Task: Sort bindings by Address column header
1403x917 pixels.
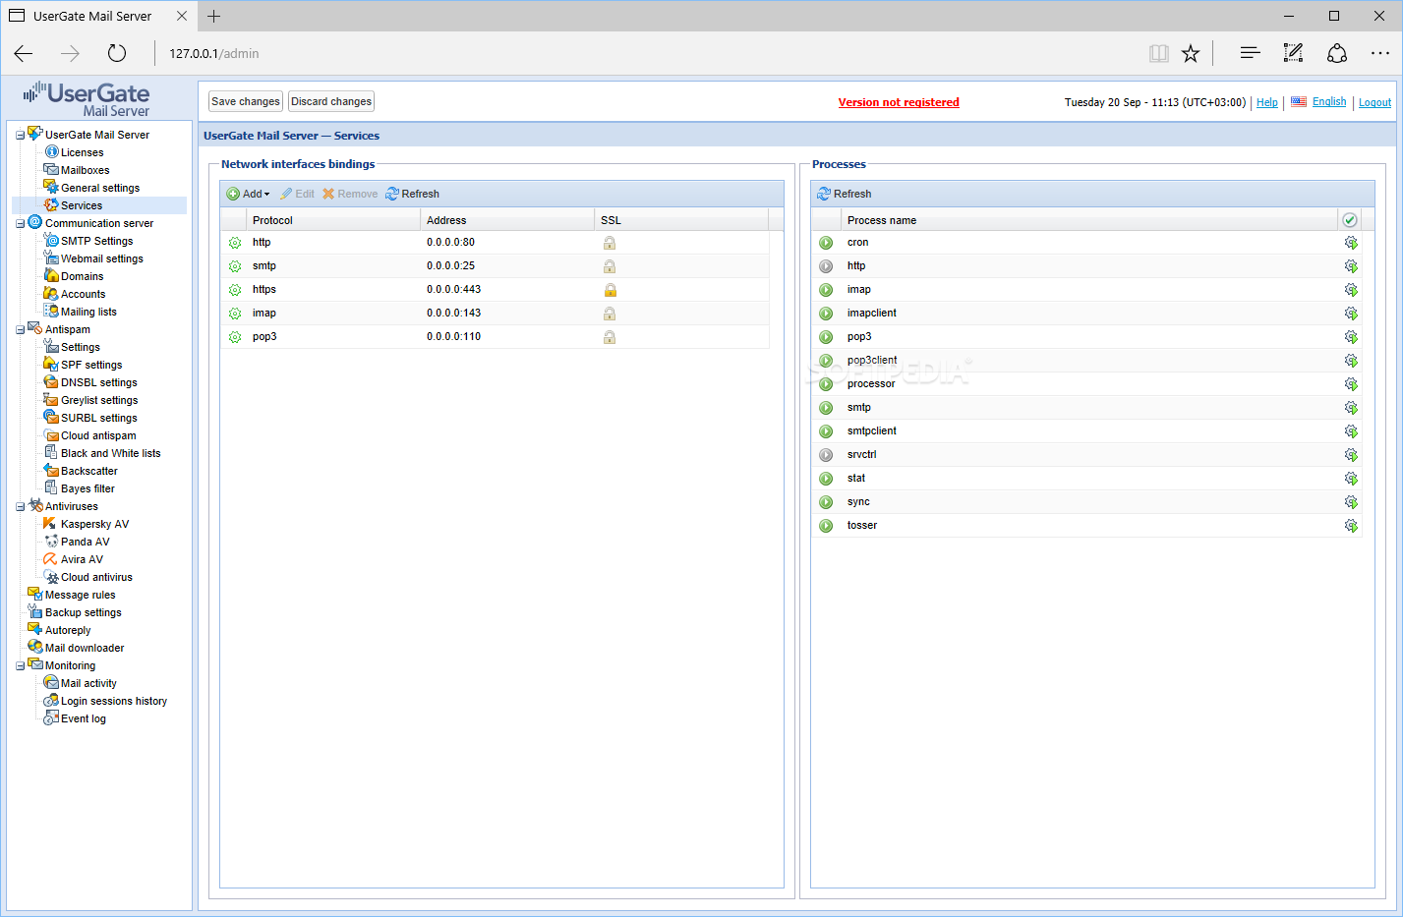Action: point(507,220)
